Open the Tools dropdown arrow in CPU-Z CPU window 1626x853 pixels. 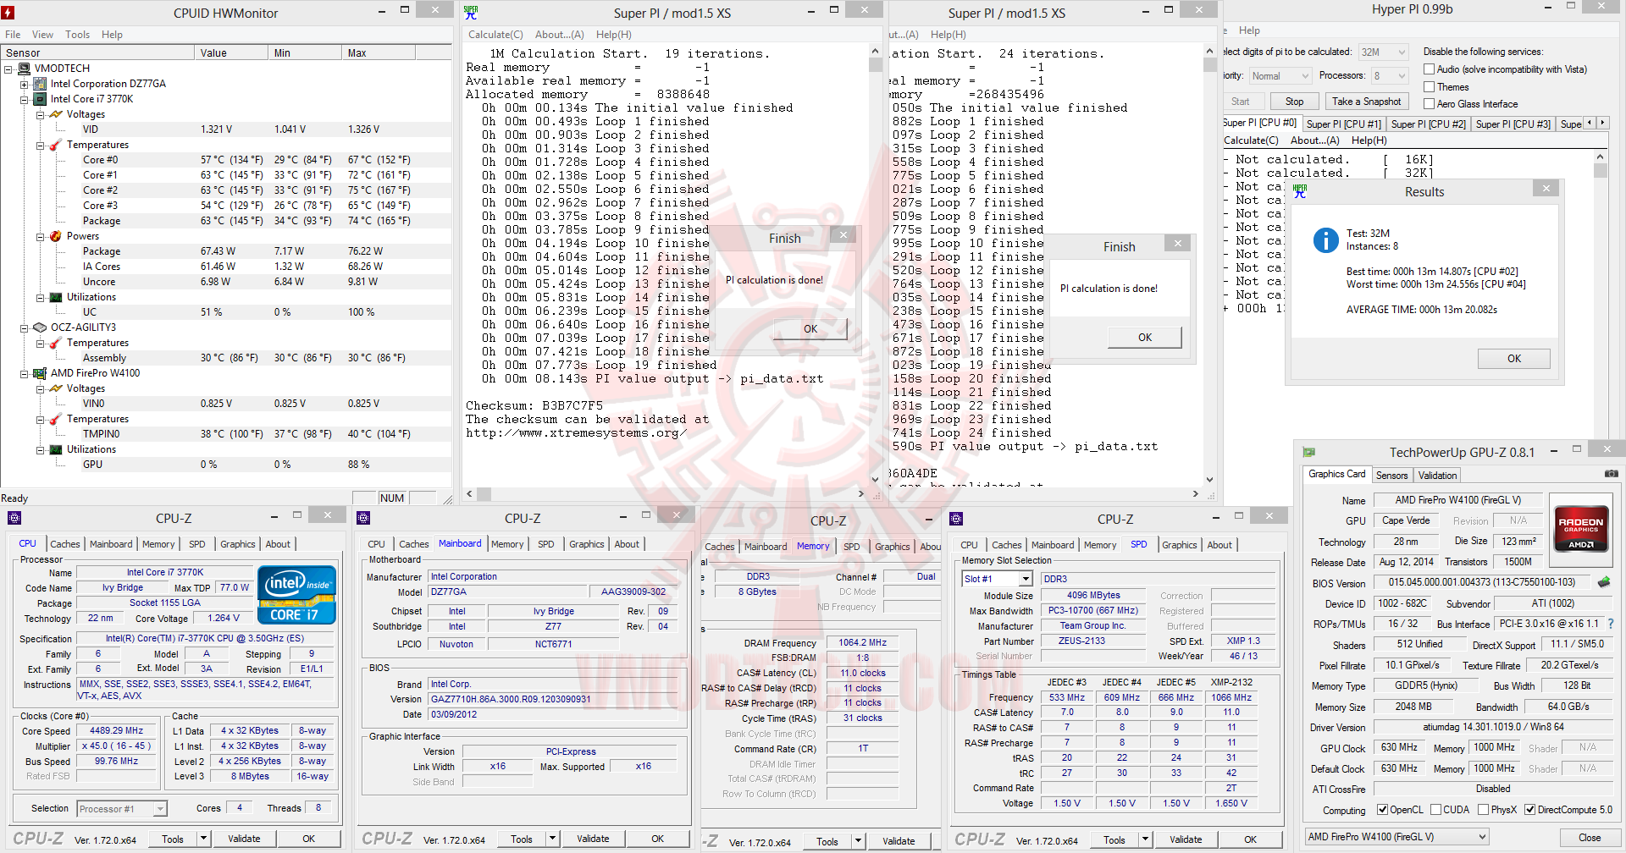coord(203,839)
